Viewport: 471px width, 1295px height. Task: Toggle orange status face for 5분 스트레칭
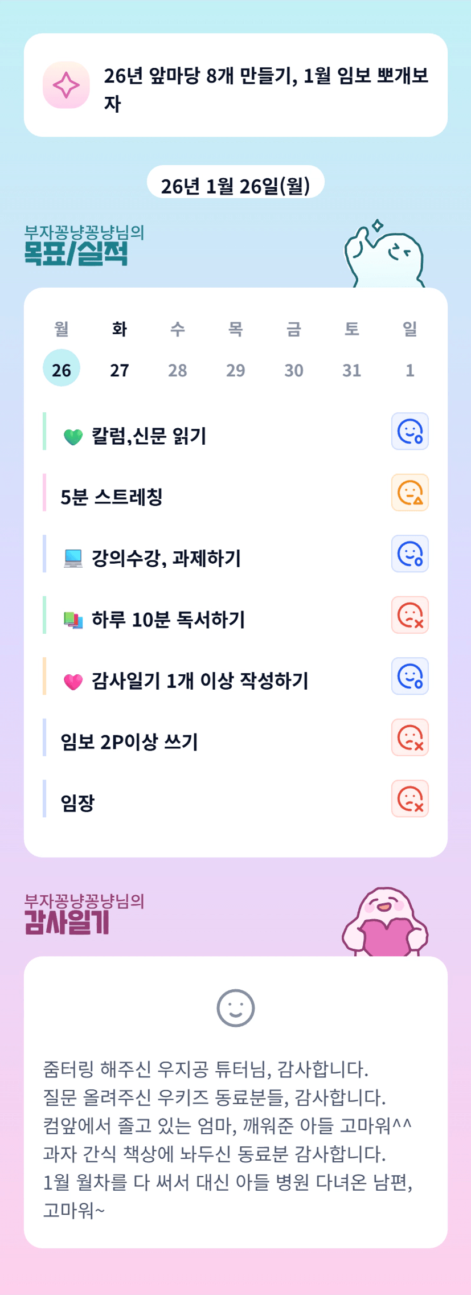[x=409, y=493]
